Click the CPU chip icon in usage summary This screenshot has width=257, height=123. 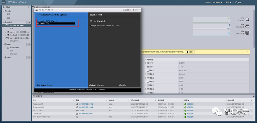pyautogui.click(x=247, y=20)
